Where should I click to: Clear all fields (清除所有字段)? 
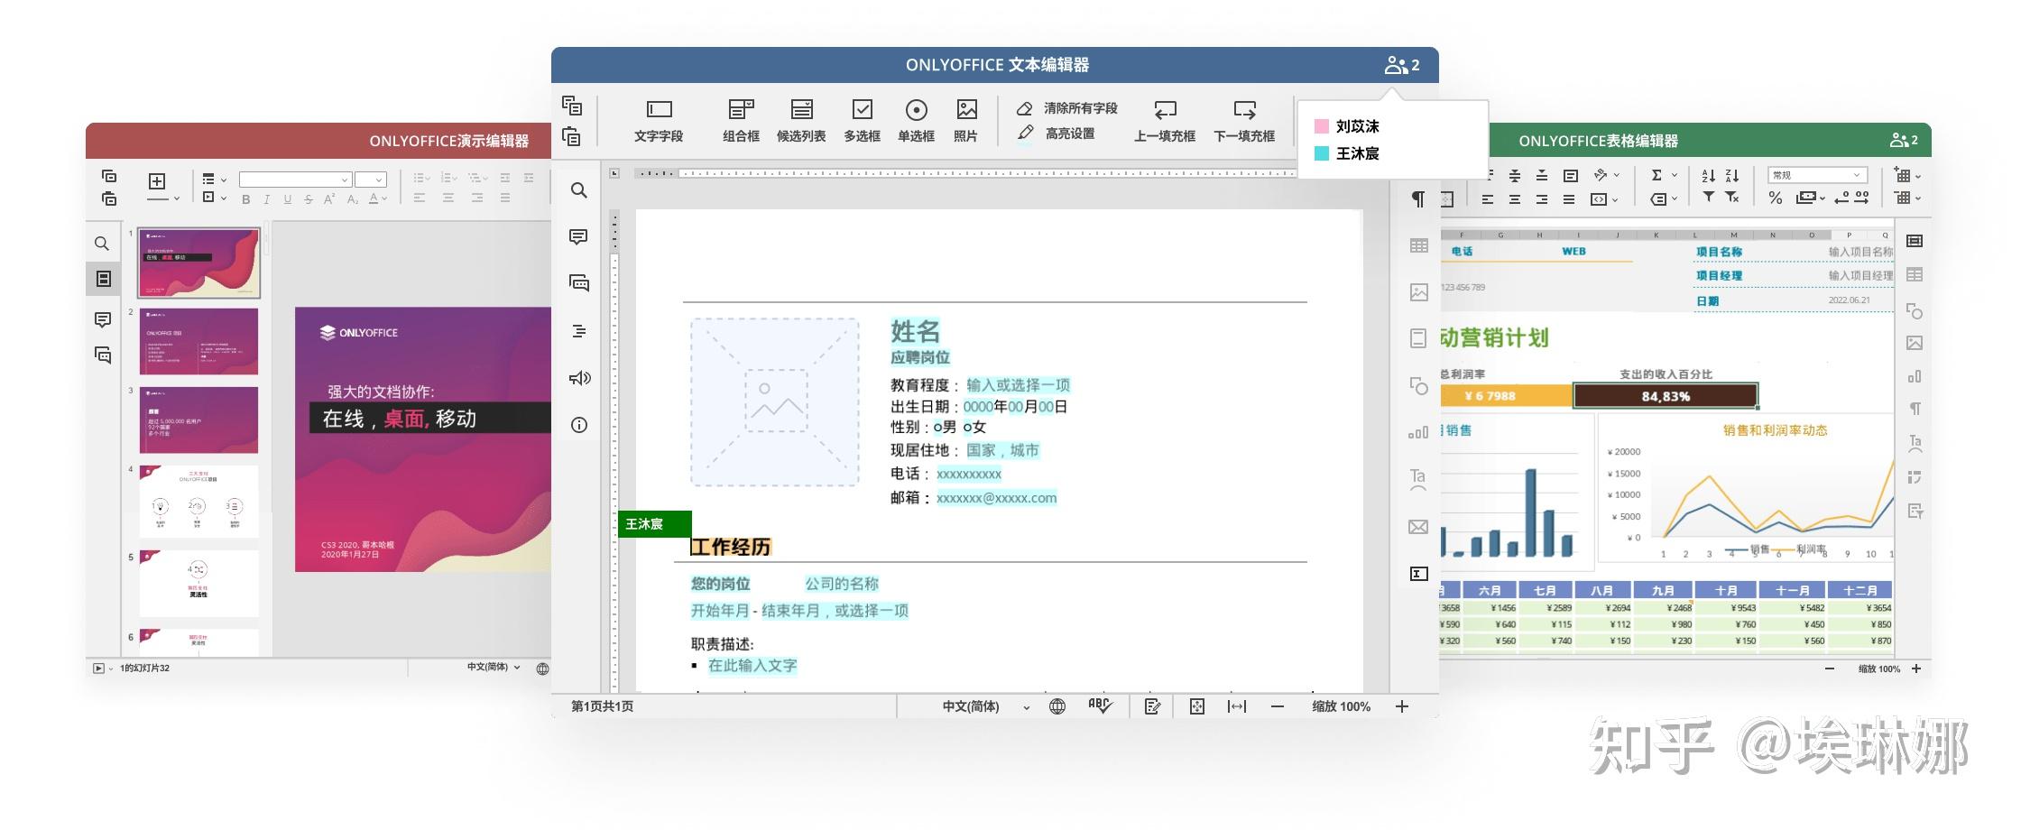point(1067,108)
